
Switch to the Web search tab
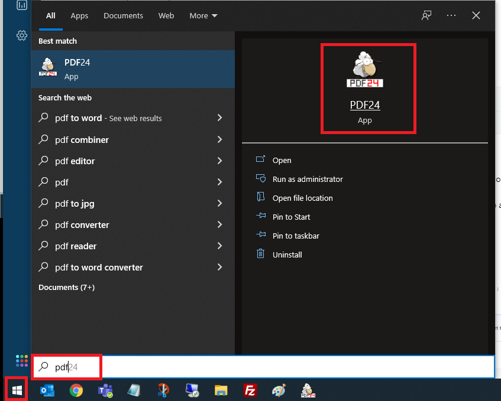pos(166,15)
